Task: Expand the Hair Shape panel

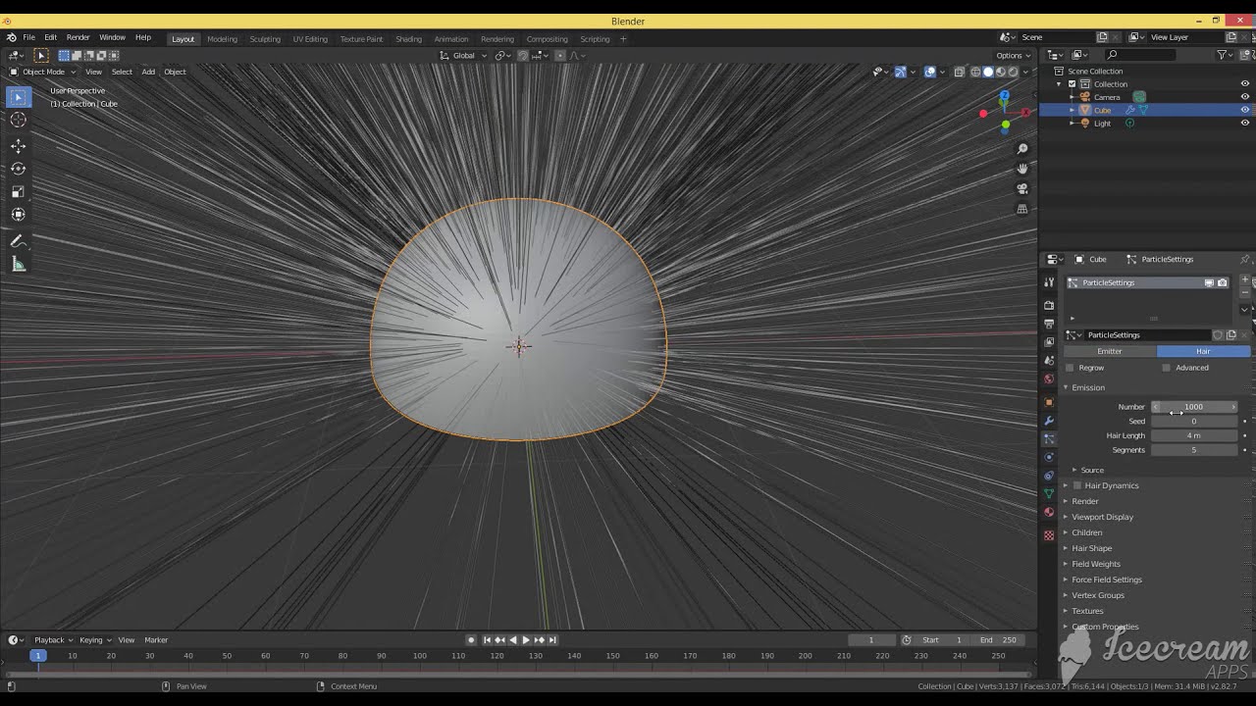Action: 1091,548
